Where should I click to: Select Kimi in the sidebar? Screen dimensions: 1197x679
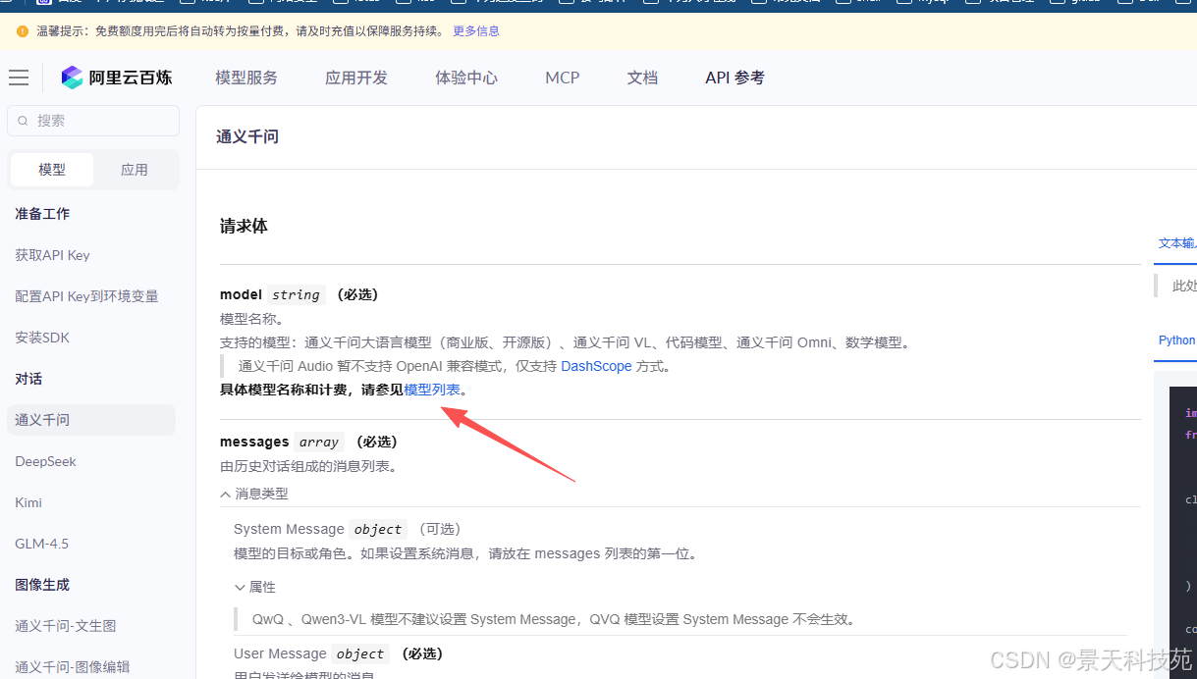pos(28,502)
